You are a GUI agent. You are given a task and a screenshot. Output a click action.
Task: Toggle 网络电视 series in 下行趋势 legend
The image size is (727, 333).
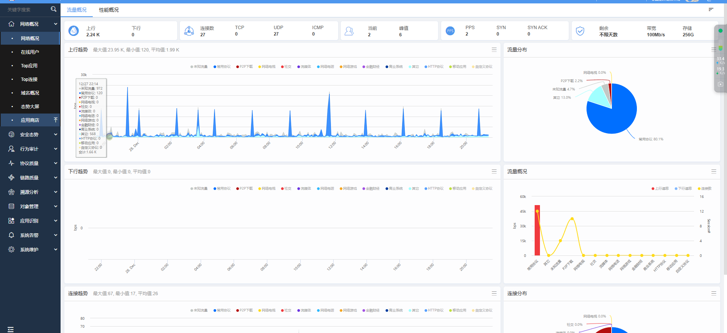tap(267, 188)
